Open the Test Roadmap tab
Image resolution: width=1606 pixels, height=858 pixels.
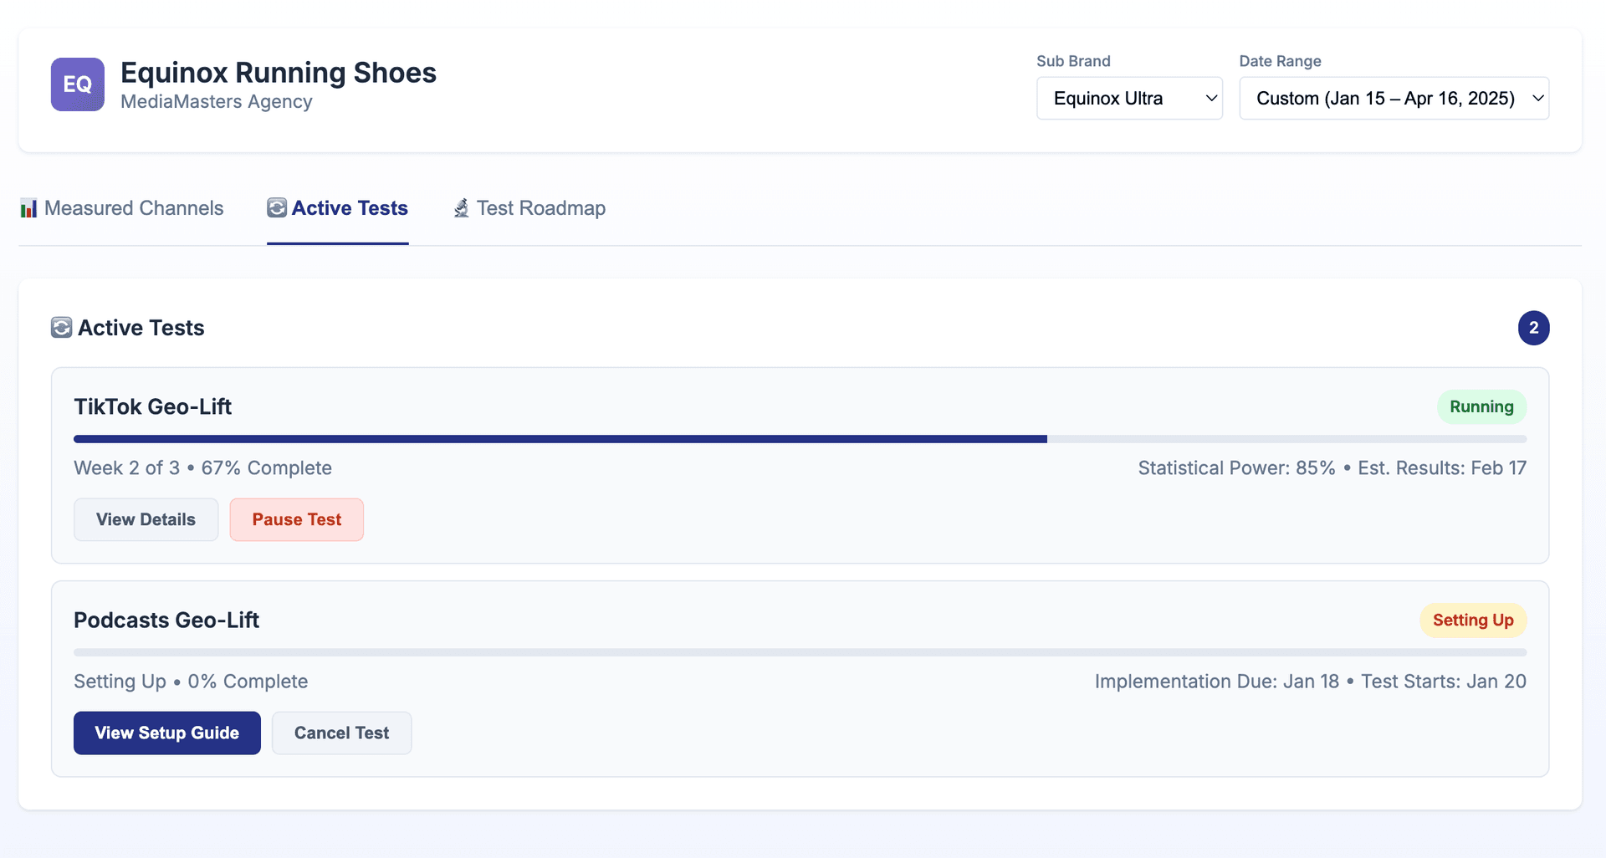click(x=529, y=208)
